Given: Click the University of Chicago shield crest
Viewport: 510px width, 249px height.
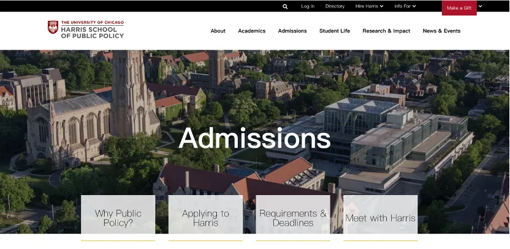Looking at the screenshot, I should tap(53, 28).
